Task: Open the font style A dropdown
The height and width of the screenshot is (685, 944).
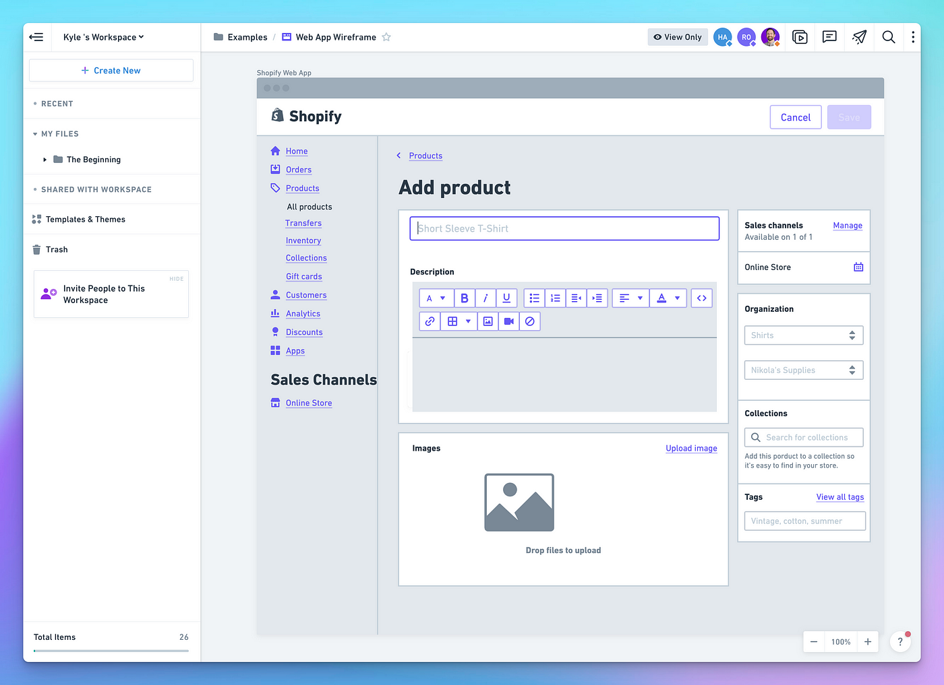Action: pyautogui.click(x=436, y=298)
